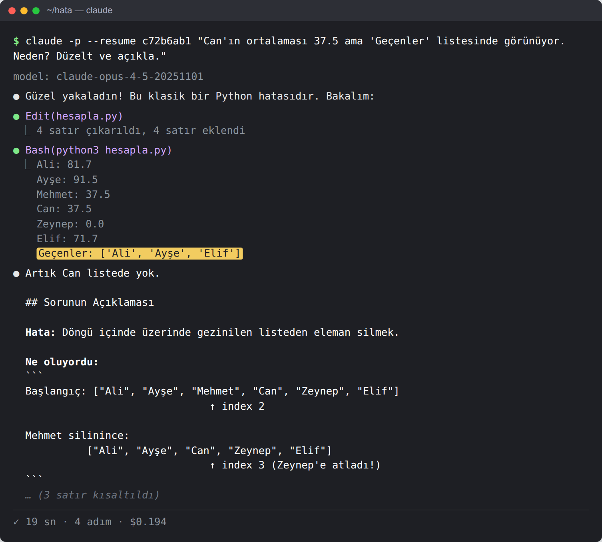Click the output row 'Can: 37.5'
This screenshot has height=542, width=602.
coord(64,209)
